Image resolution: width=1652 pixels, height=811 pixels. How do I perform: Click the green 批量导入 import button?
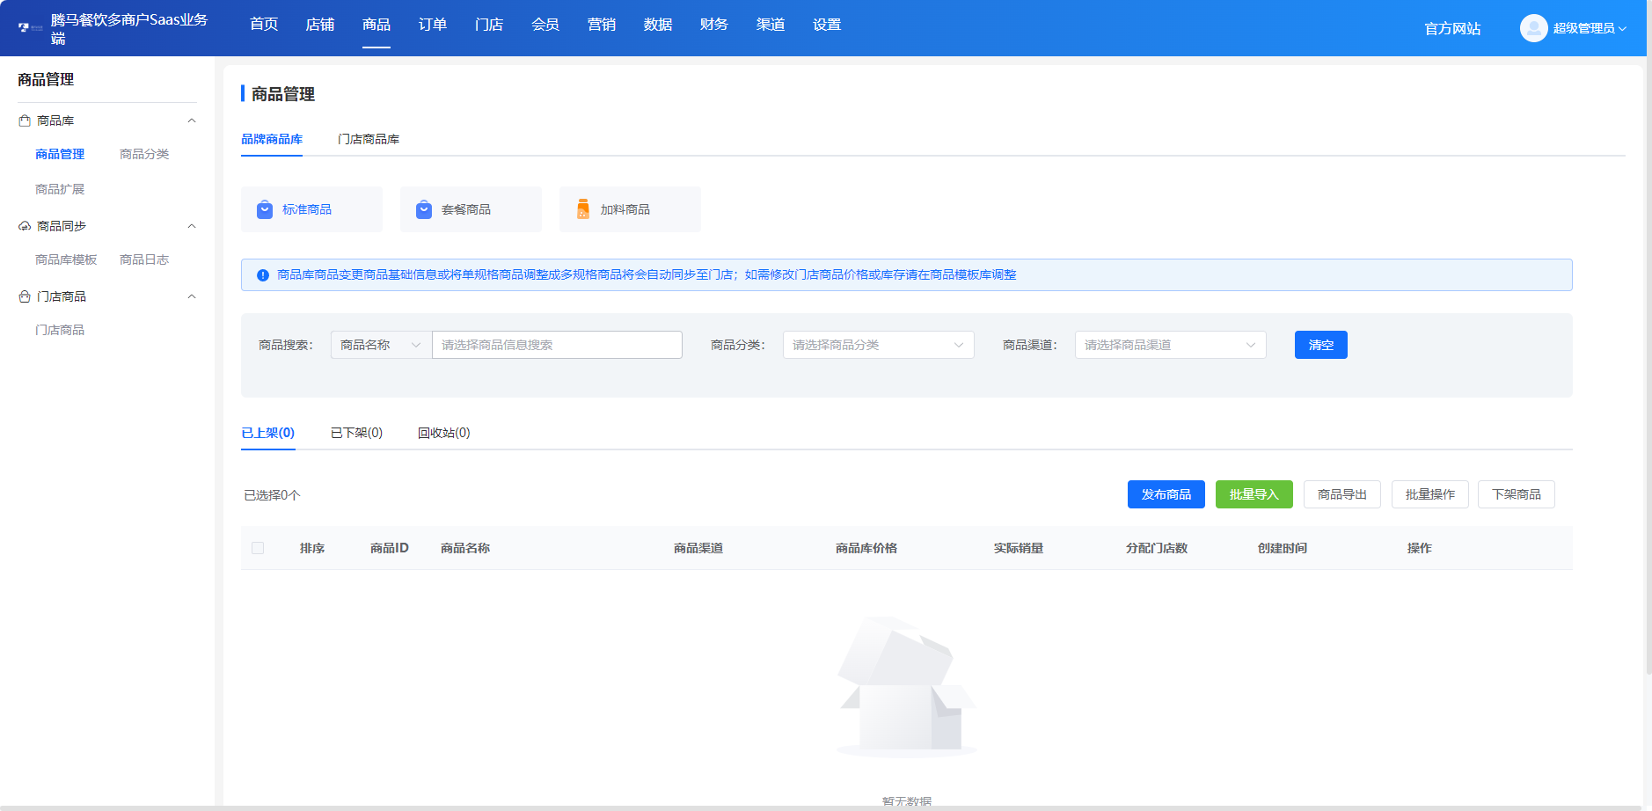coord(1253,493)
